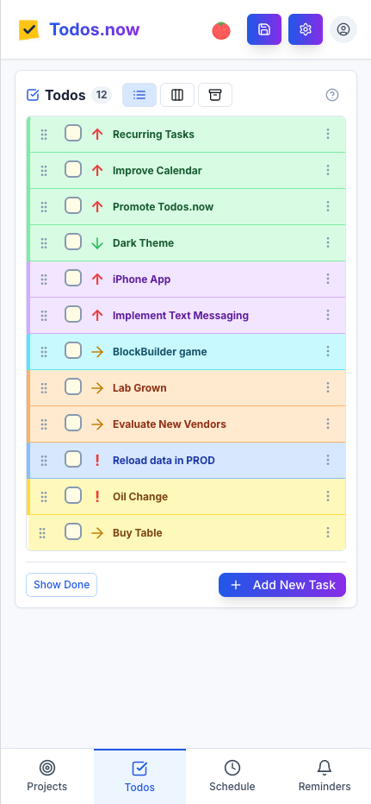The image size is (371, 804).
Task: Click the tomato Pomodoro timer icon
Action: tap(221, 30)
